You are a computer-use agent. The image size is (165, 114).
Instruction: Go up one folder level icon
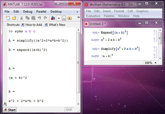click(x=70, y=18)
